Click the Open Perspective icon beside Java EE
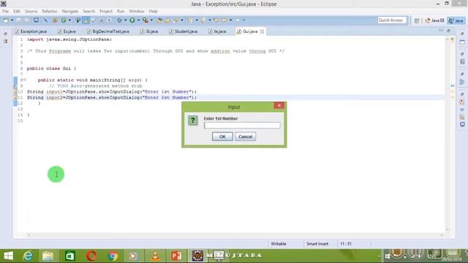The height and width of the screenshot is (263, 468). click(417, 20)
